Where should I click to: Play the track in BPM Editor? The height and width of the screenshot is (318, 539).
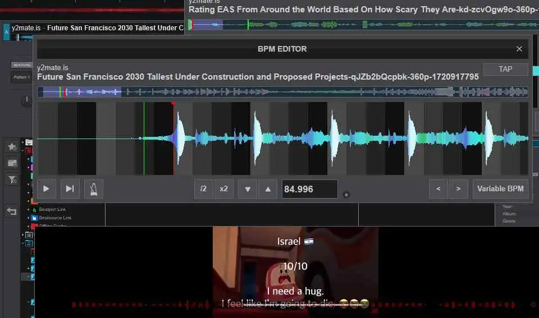pos(46,188)
